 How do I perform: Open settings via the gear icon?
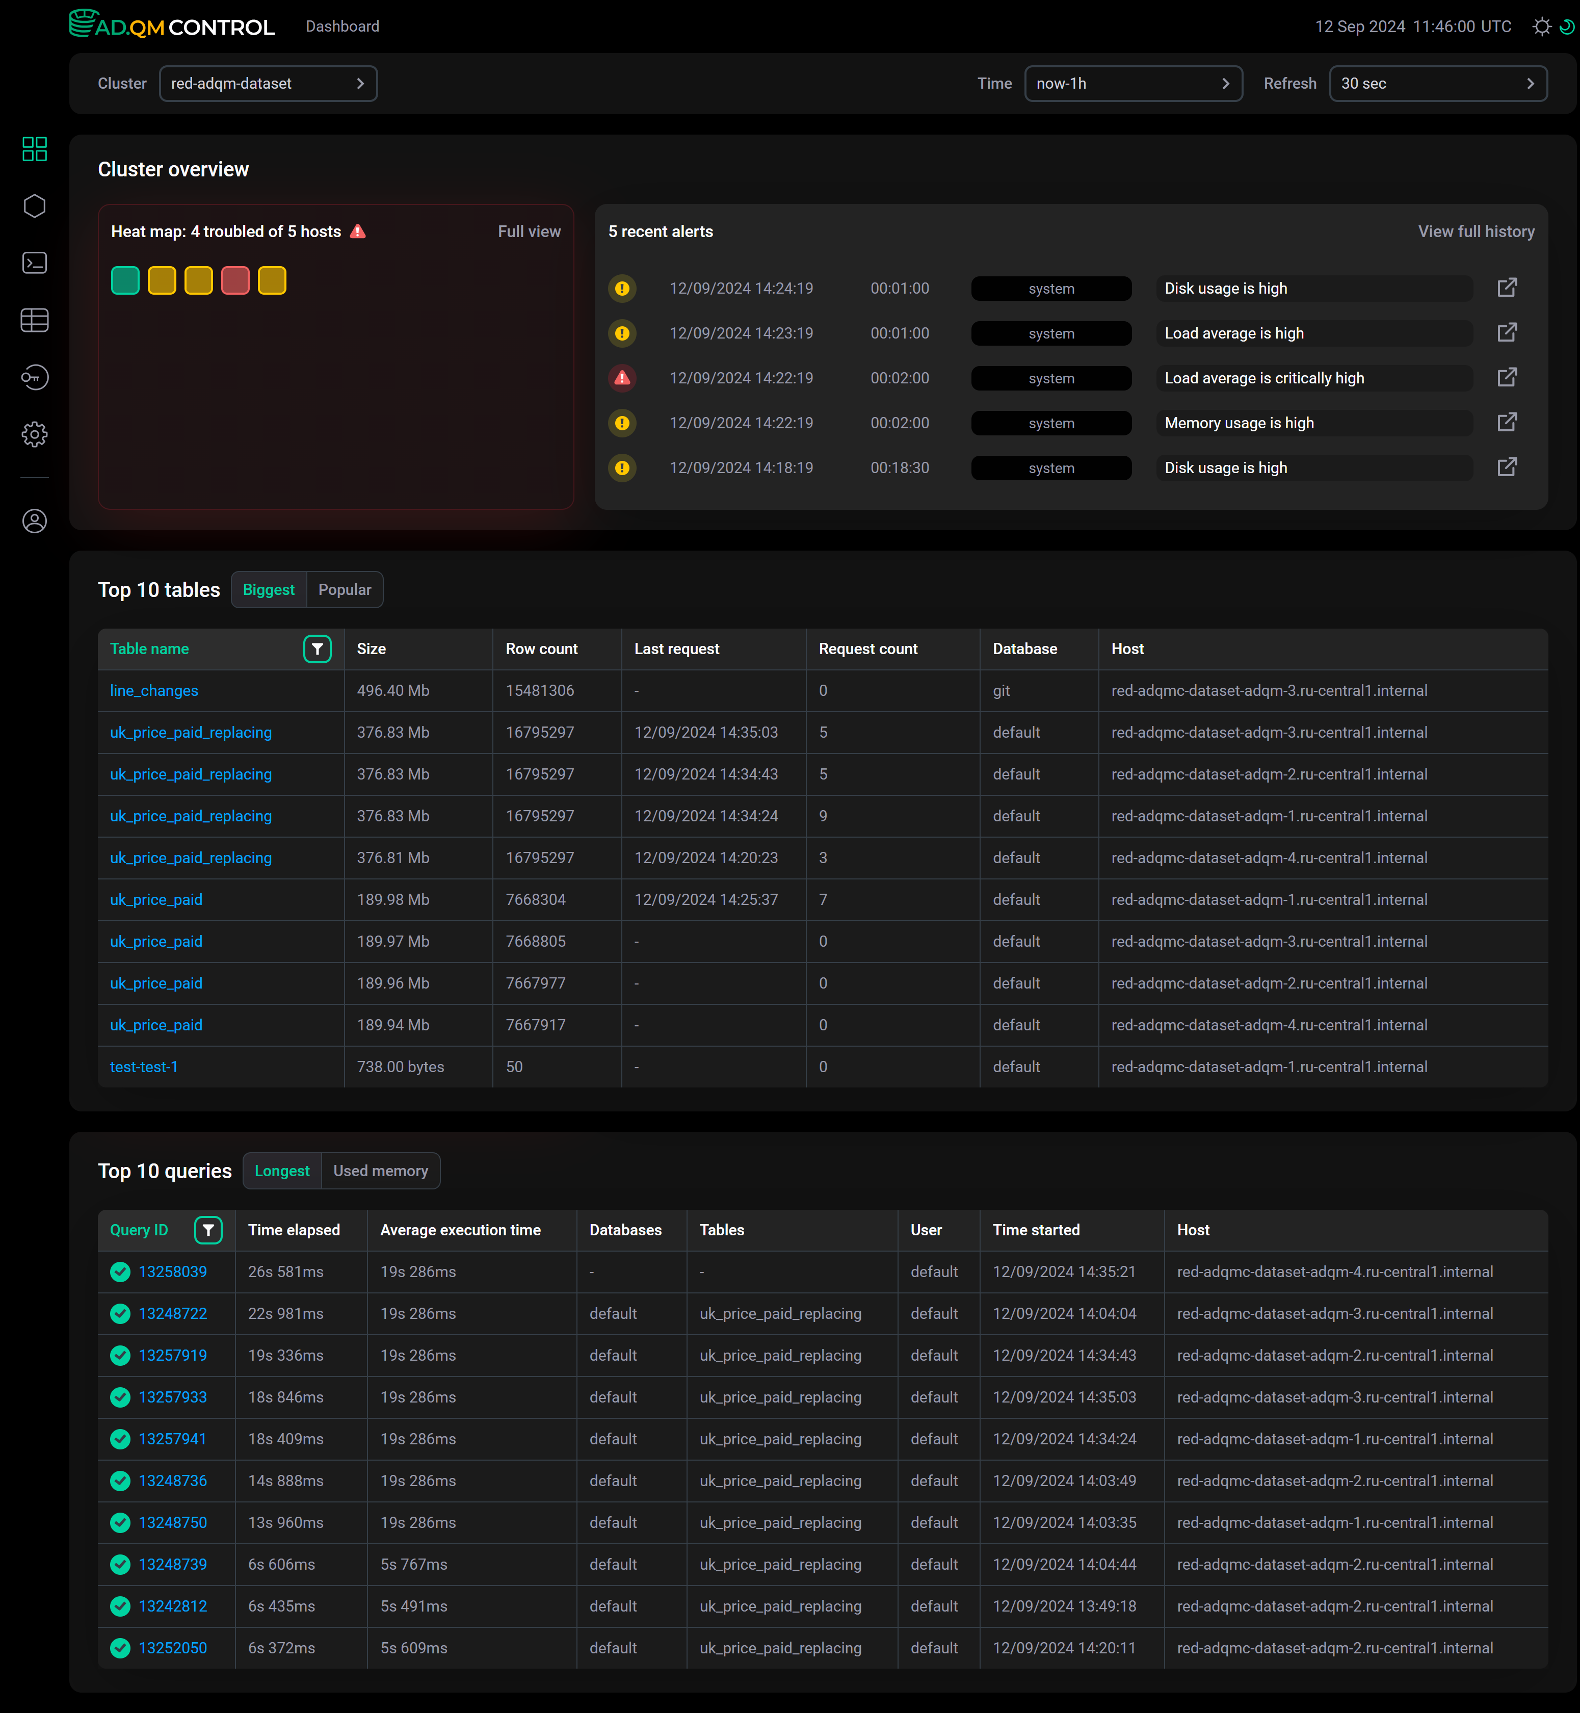35,433
